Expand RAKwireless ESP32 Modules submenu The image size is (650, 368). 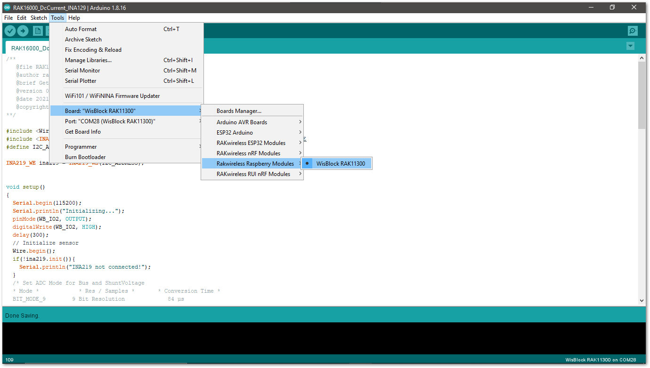252,143
